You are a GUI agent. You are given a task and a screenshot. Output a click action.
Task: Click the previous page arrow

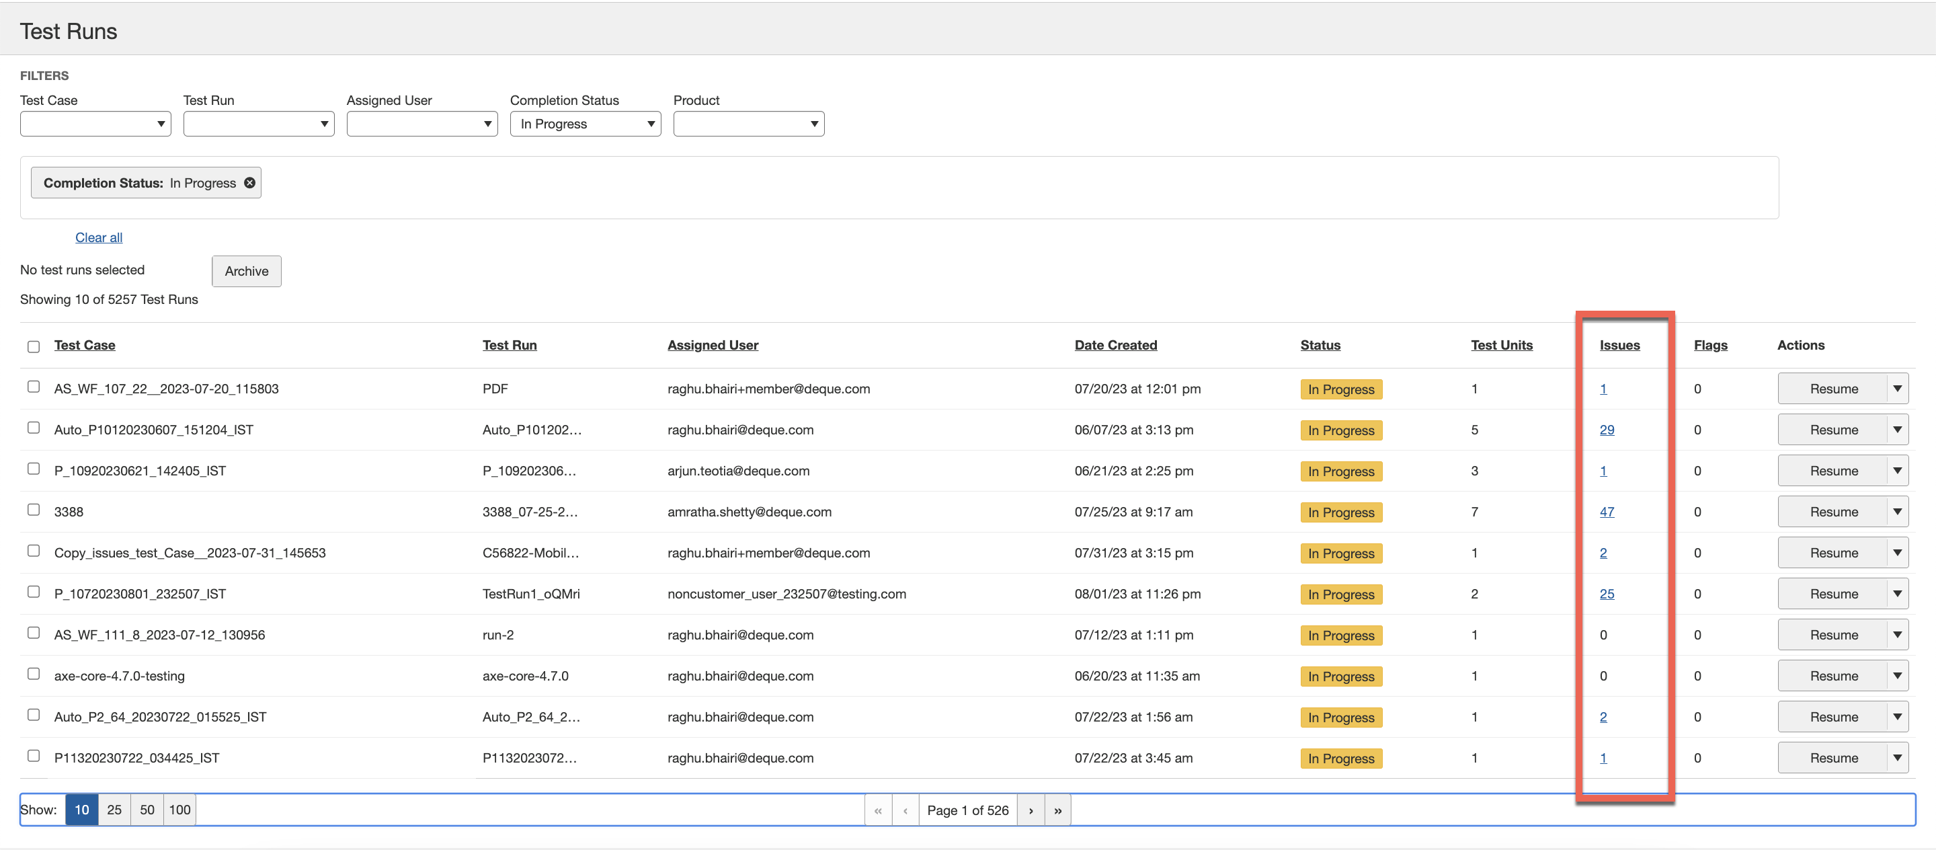[x=905, y=810]
